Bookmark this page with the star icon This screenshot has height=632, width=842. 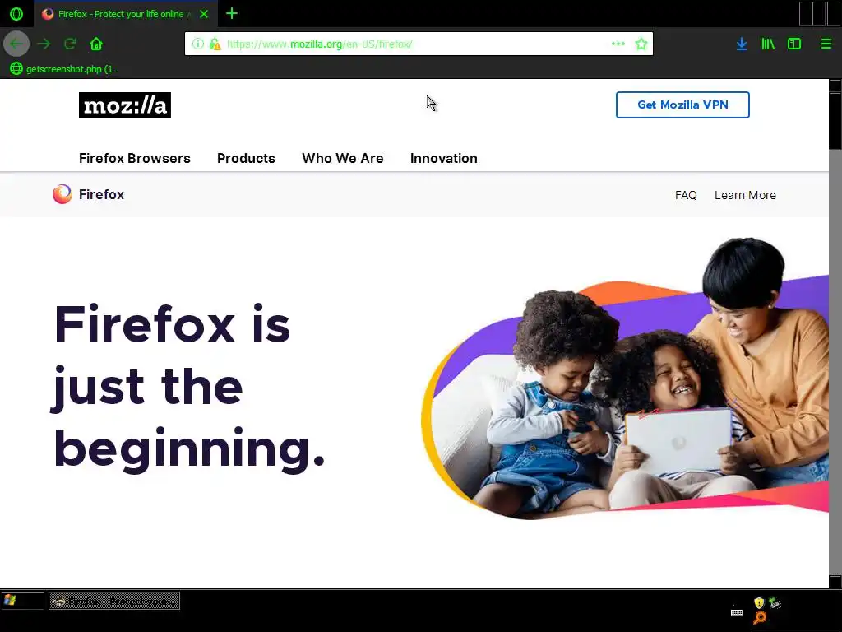641,44
